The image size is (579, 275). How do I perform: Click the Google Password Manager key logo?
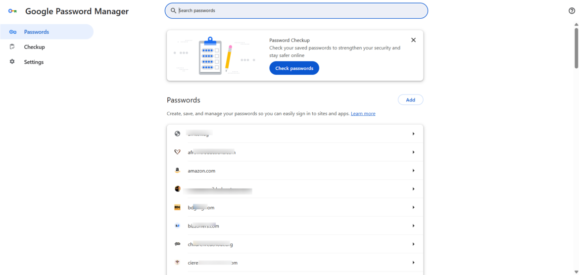pyautogui.click(x=12, y=11)
